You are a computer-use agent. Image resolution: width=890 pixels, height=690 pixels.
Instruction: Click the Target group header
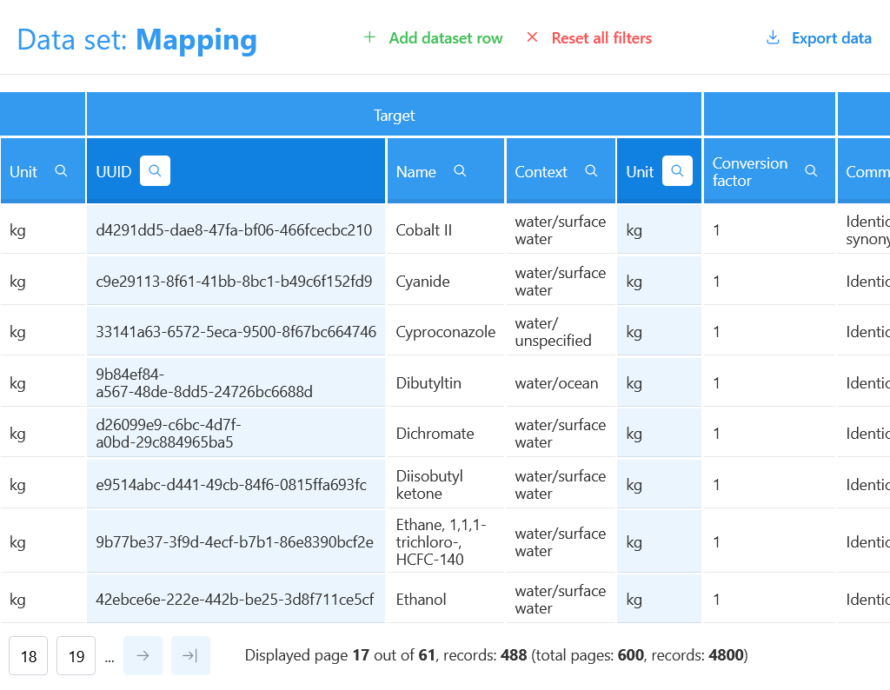pos(394,116)
